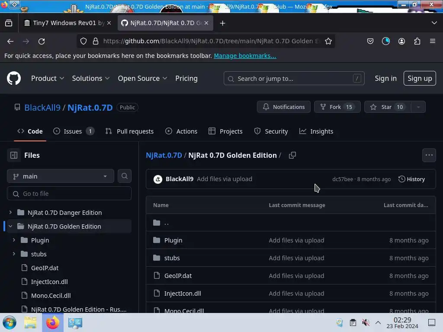This screenshot has width=443, height=332.
Task: Open the Firefox View icon
Action: 9,23
